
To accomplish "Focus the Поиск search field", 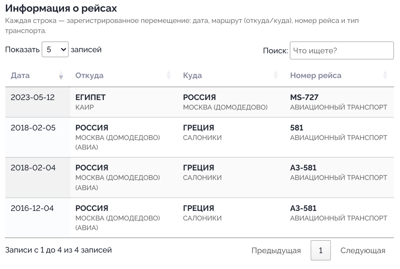I will point(342,50).
